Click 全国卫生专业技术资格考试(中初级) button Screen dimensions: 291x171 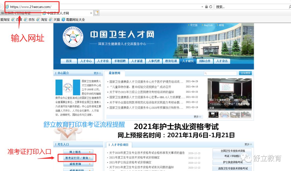pyautogui.click(x=232, y=153)
